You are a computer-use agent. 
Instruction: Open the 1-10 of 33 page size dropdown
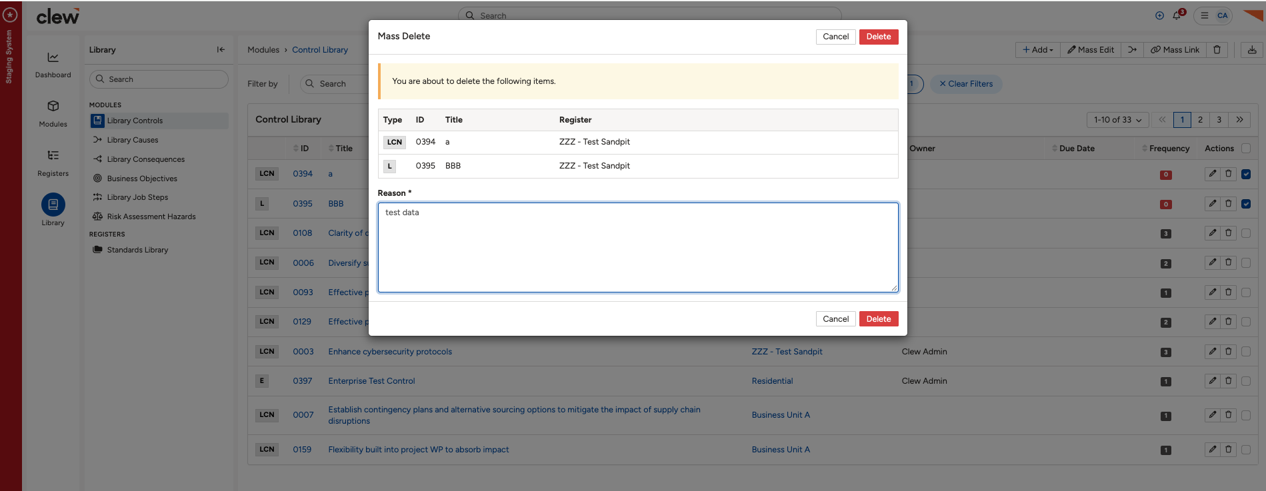[x=1117, y=120]
